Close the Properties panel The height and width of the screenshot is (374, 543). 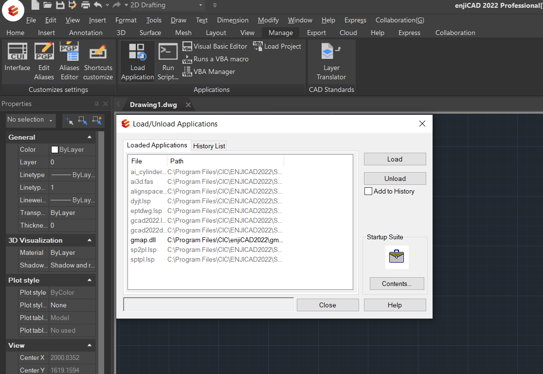click(x=106, y=104)
